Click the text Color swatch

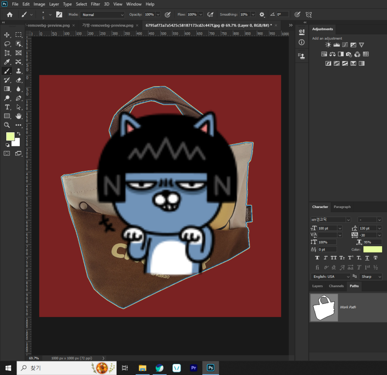pyautogui.click(x=373, y=249)
